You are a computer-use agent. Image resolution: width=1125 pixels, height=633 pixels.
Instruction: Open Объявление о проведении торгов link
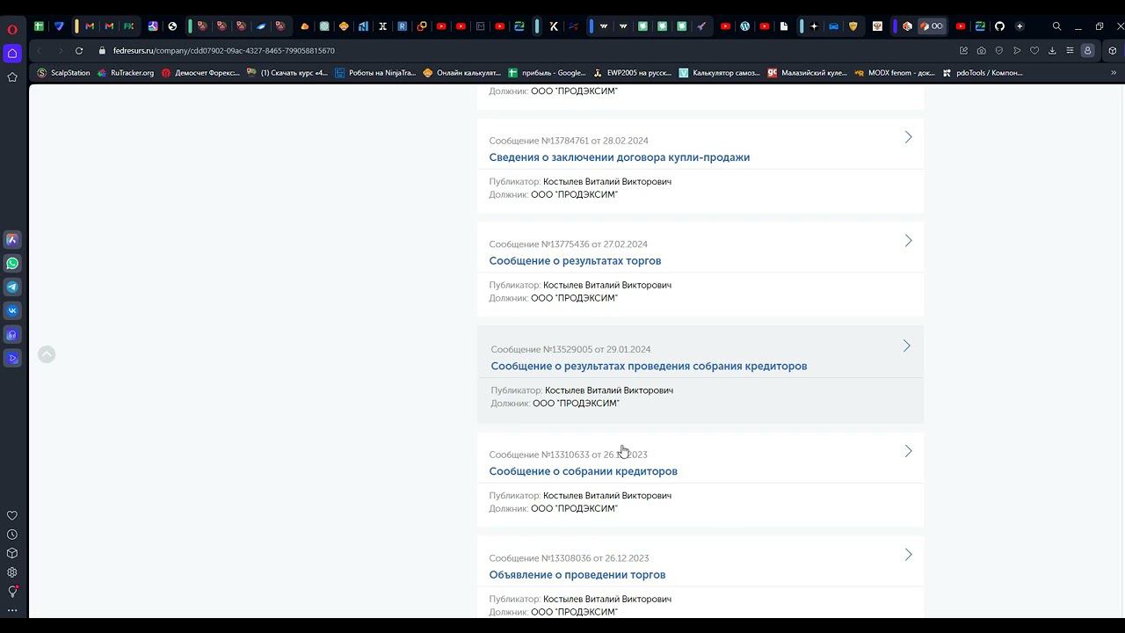(x=577, y=575)
